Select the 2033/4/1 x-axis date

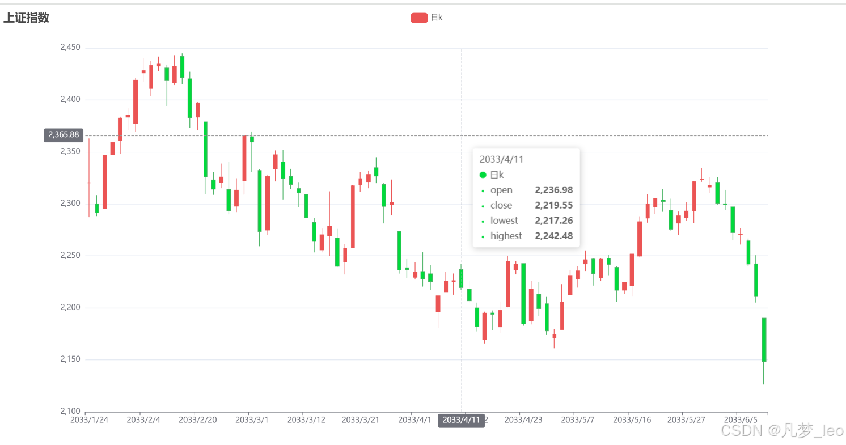point(415,420)
